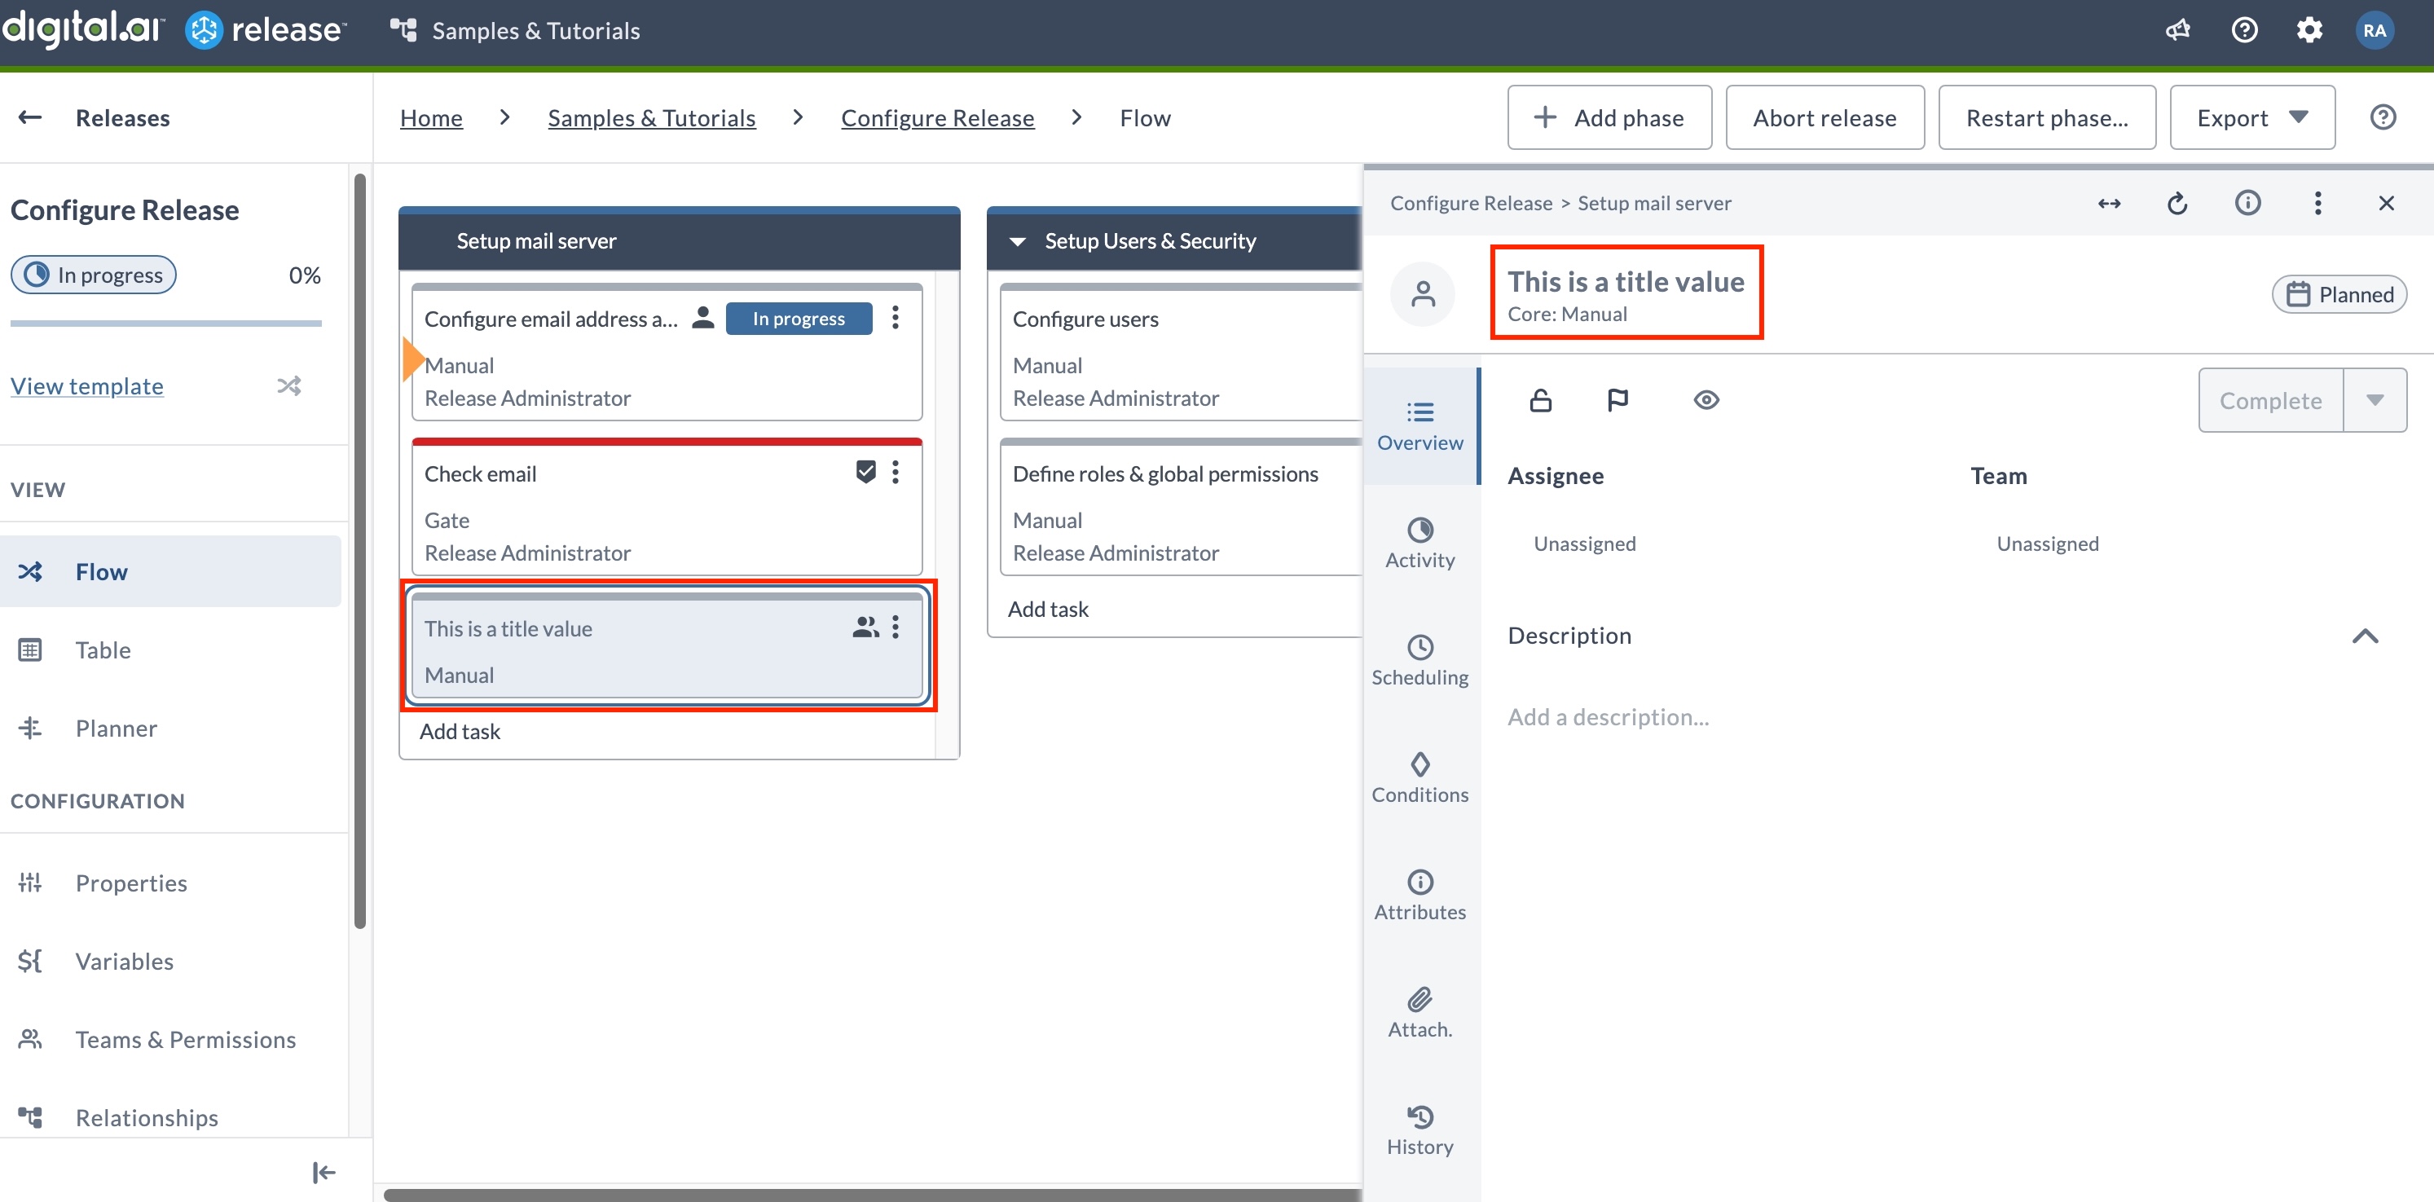This screenshot has width=2434, height=1202.
Task: Refresh the task drawer
Action: pyautogui.click(x=2177, y=203)
